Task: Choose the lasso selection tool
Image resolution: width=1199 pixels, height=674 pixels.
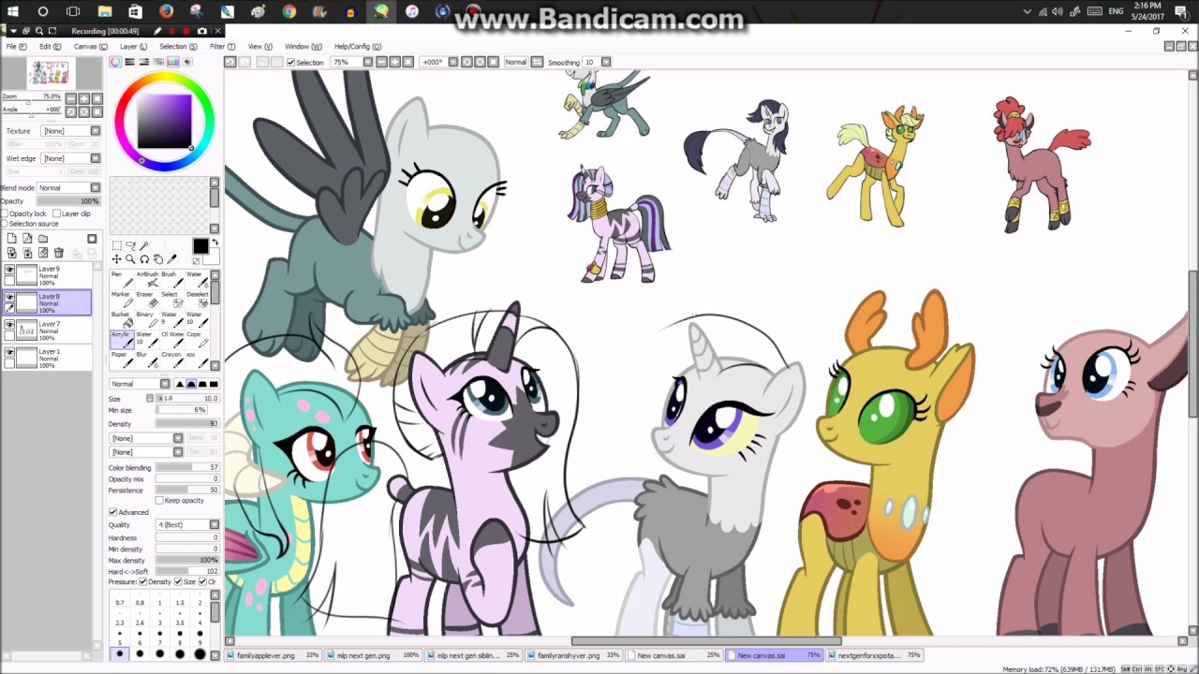Action: pyautogui.click(x=130, y=245)
